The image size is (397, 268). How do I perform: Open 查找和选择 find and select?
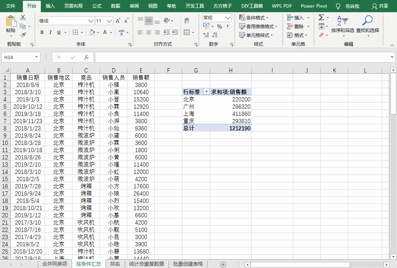pyautogui.click(x=367, y=26)
